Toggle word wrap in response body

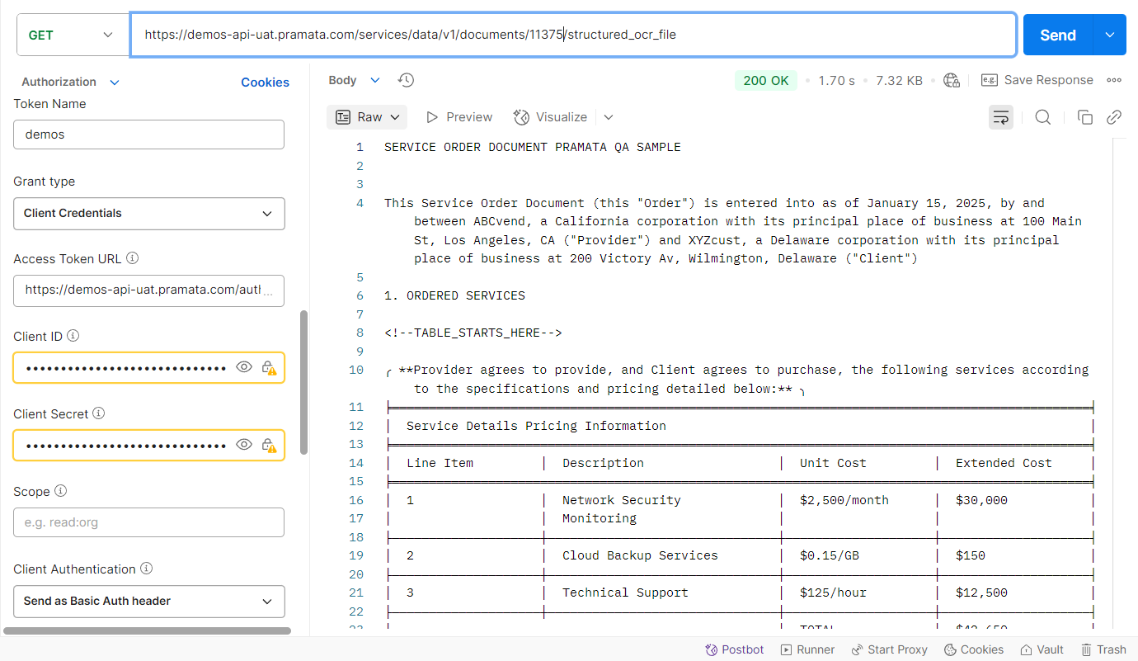1001,117
